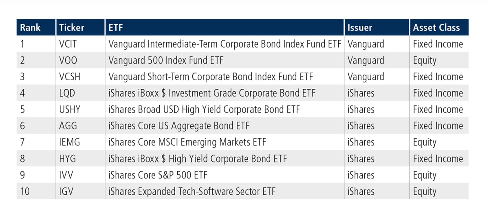Click Vanguard 500 Index Fund ETF name
Screen dimensions: 489x220
pyautogui.click(x=166, y=60)
